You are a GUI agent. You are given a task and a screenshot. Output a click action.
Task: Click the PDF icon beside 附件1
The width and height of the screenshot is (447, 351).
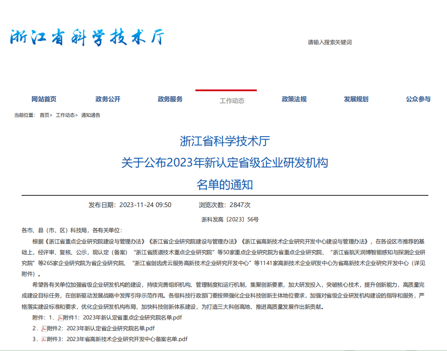point(61,318)
